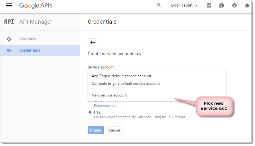
Task: Select Credentials in sidebar
Action: (30, 50)
